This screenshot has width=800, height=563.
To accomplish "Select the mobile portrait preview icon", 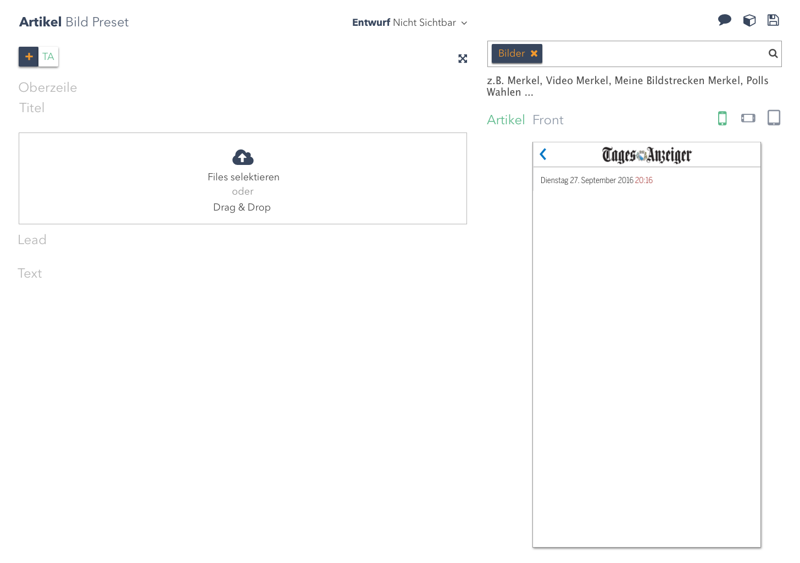I will tap(723, 118).
